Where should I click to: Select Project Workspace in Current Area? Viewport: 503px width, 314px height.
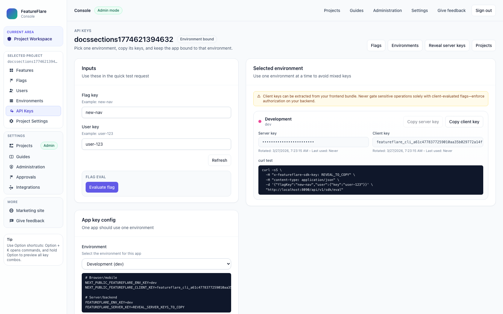pos(33,39)
